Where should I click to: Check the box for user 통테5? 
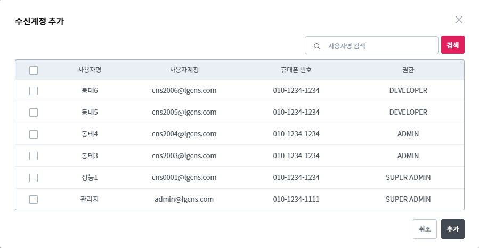click(x=34, y=113)
